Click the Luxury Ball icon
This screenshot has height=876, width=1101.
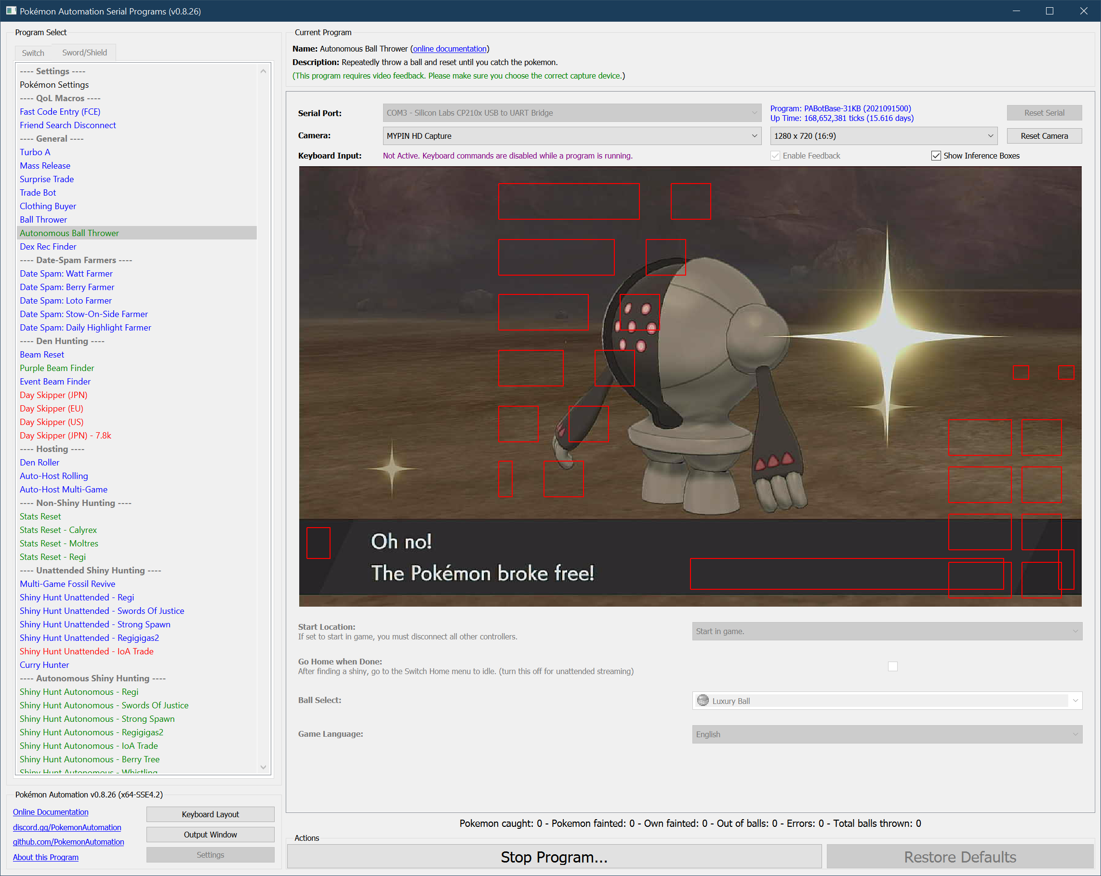(x=703, y=700)
